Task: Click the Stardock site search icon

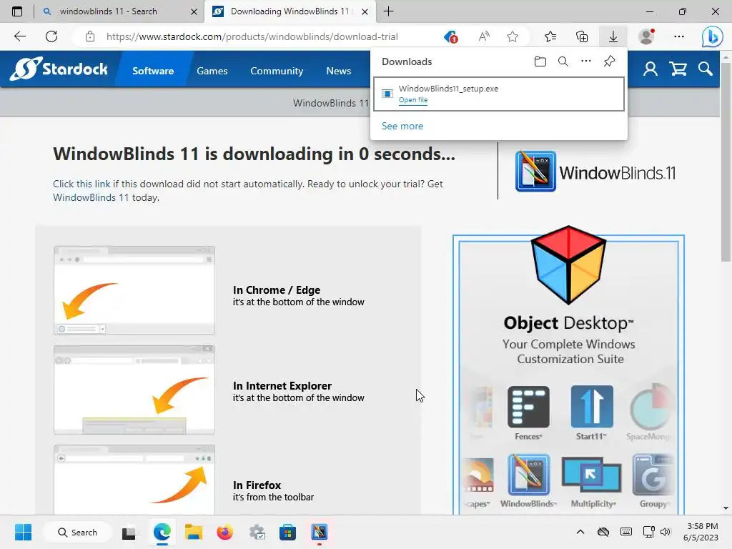Action: 706,69
